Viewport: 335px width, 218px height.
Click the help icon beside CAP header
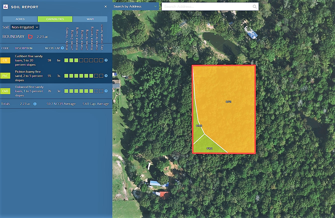pyautogui.click(x=62, y=48)
